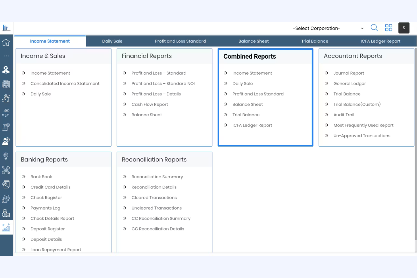Expand the Cash Flow Report chevron
Viewport: 417px width, 278px height.
[125, 104]
